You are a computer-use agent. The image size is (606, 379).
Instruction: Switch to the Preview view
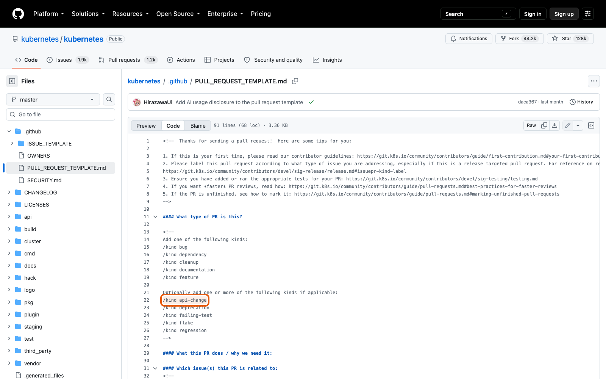146,126
